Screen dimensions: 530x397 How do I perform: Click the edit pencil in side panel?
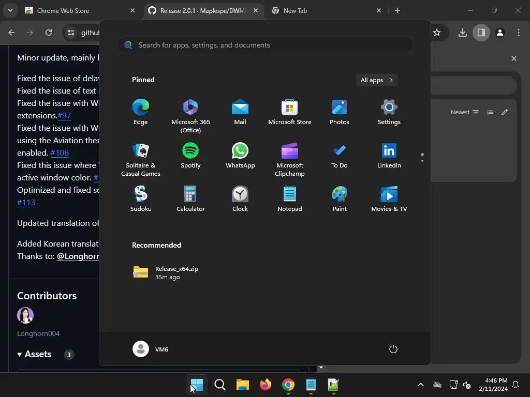pos(504,112)
